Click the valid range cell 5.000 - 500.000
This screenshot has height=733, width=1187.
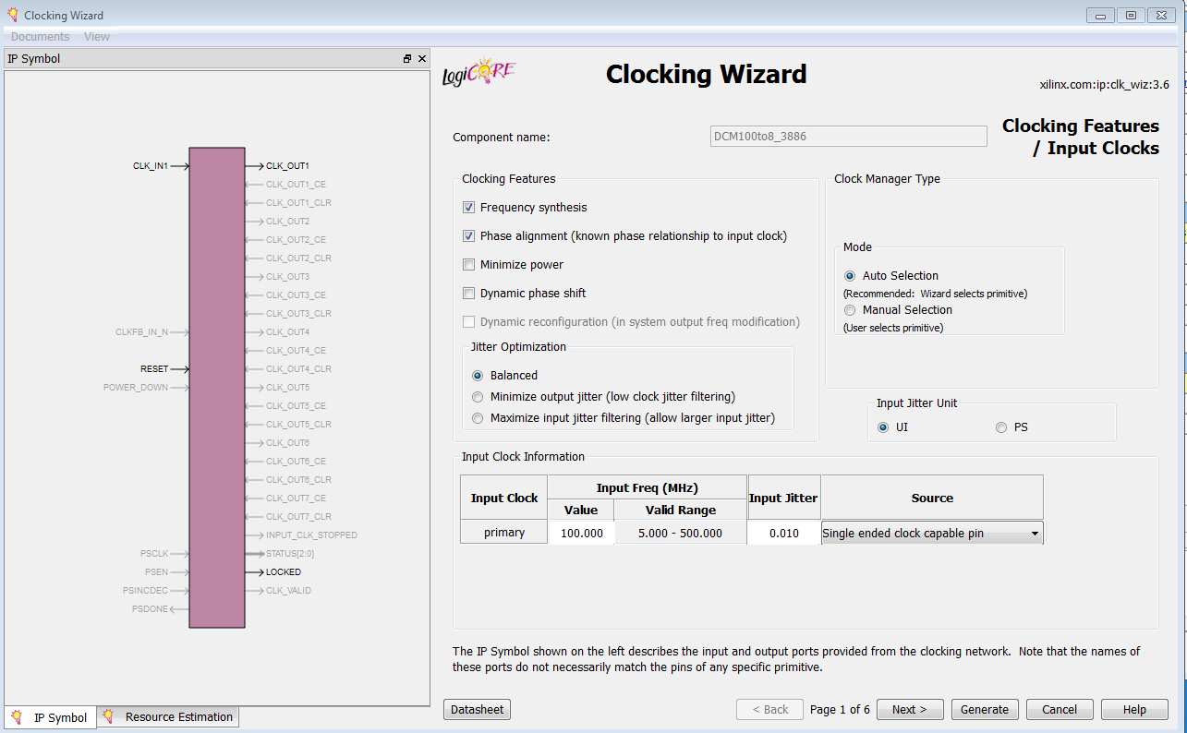coord(681,533)
